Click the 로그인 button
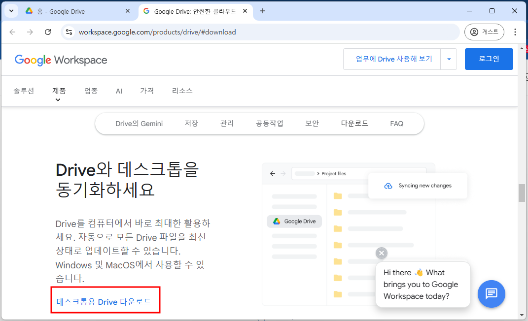The height and width of the screenshot is (321, 528). pos(489,59)
